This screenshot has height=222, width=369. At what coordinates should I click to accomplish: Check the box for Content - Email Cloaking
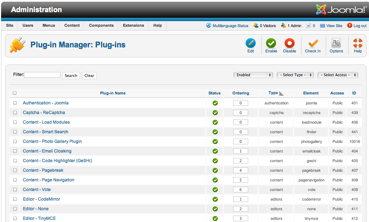pos(15,151)
